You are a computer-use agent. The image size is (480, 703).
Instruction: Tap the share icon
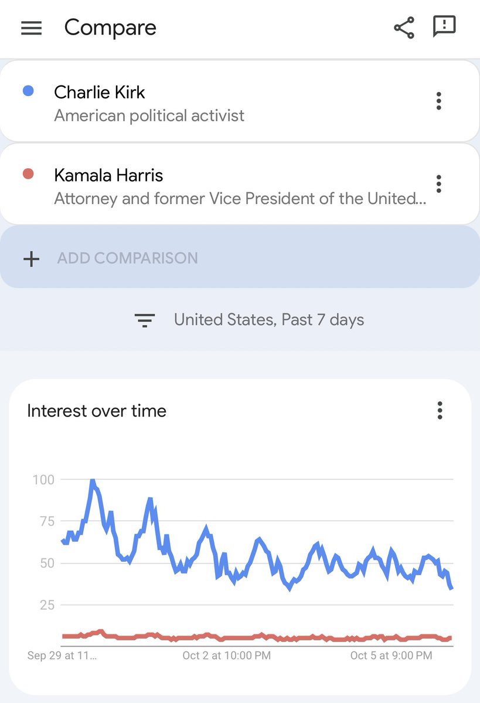coord(404,28)
